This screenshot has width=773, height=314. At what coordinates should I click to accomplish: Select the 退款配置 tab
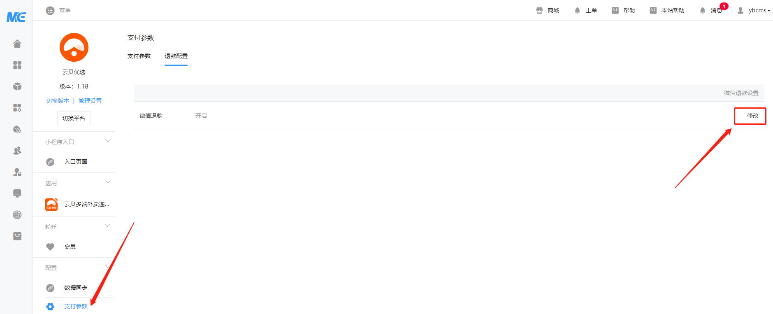point(176,56)
